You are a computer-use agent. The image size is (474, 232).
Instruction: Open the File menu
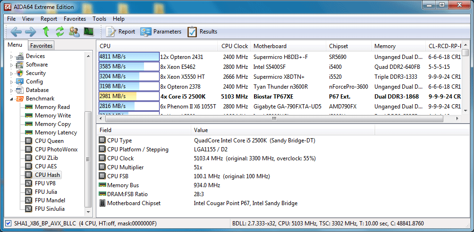(11, 19)
